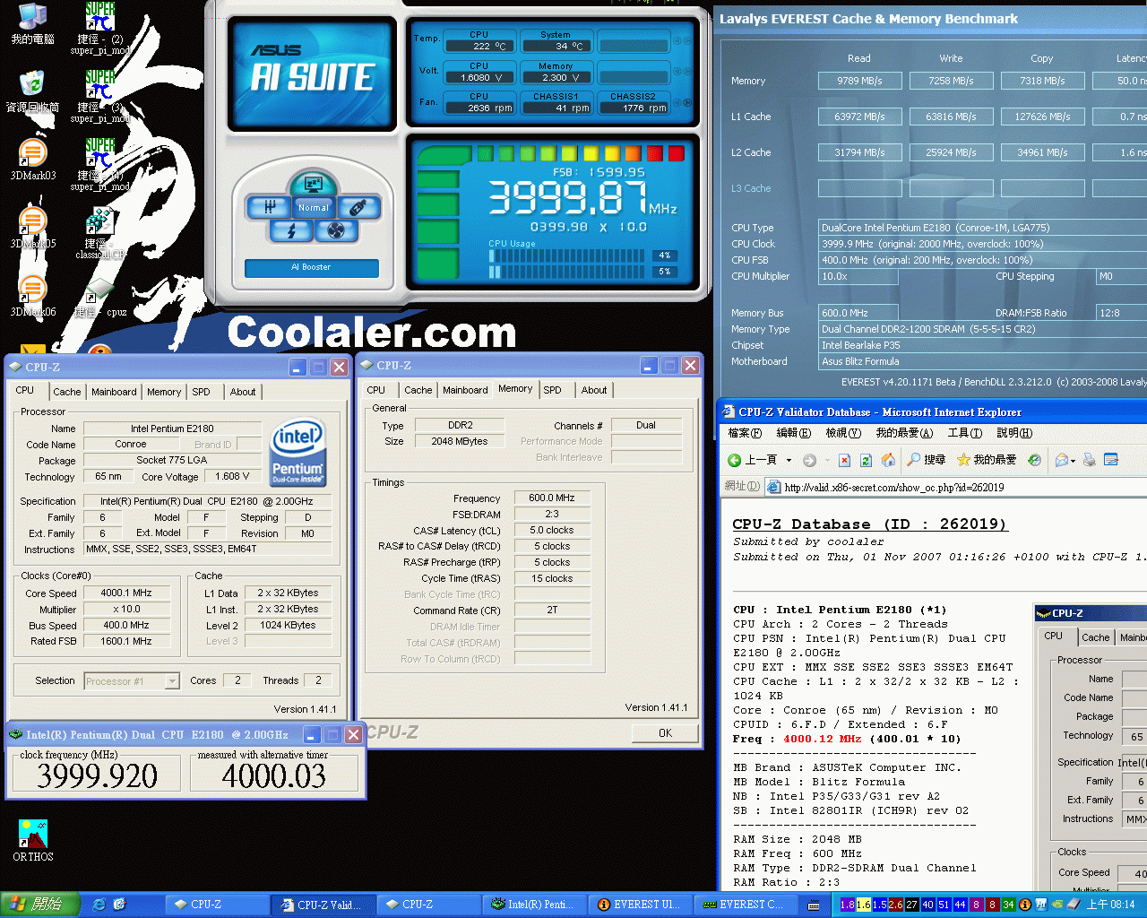The height and width of the screenshot is (918, 1147).
Task: Click the IE Print toolbar icon
Action: coord(1090,460)
